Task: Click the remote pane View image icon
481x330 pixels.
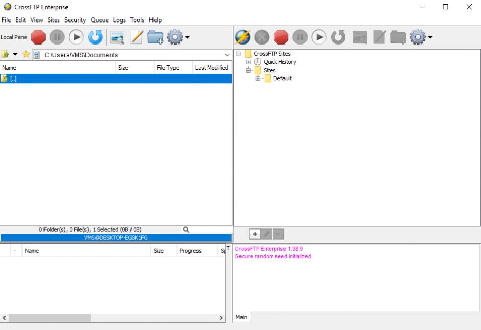Action: pyautogui.click(x=360, y=37)
